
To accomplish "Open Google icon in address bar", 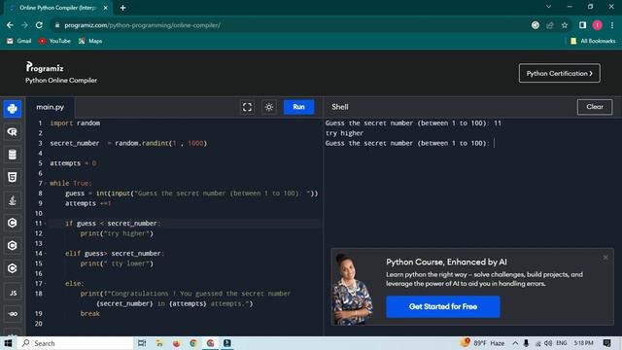I will 536,25.
